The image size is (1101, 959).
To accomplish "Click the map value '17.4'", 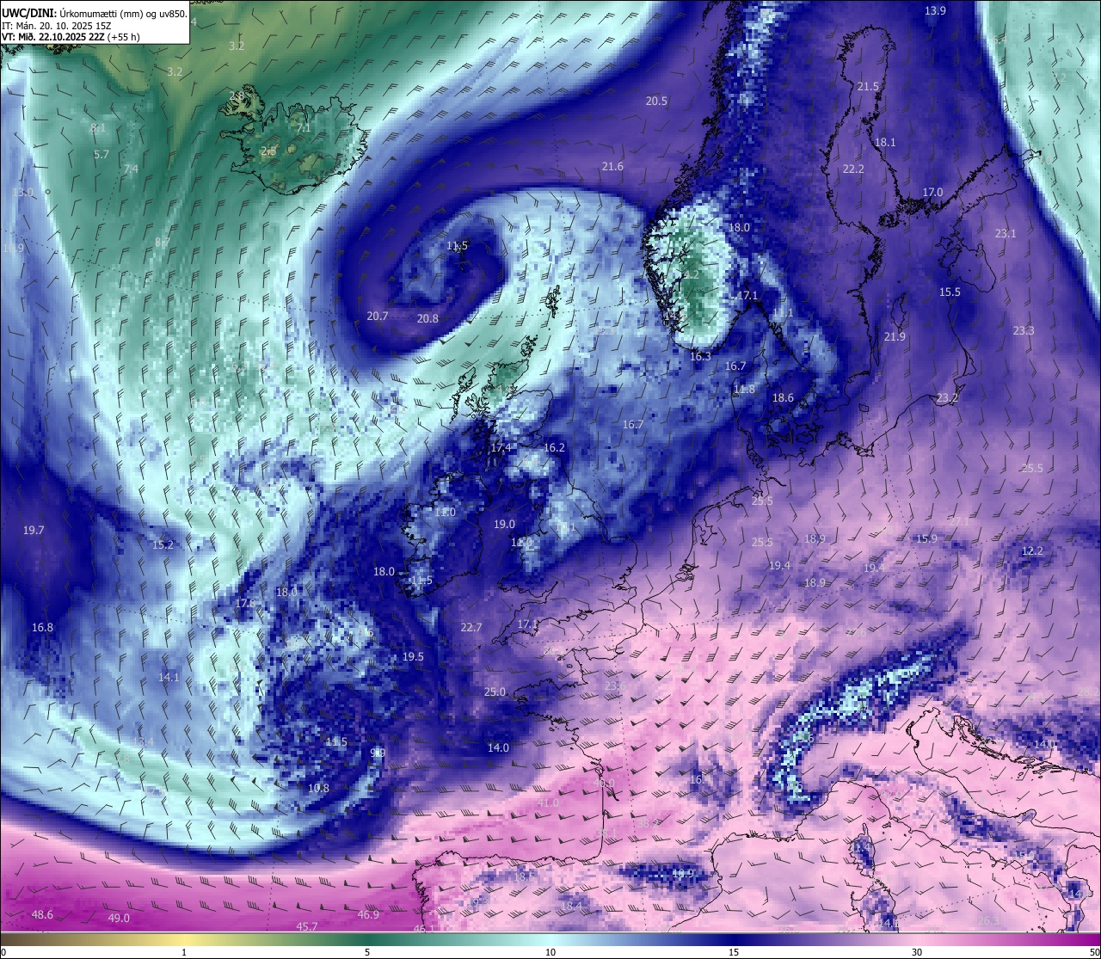I will coord(501,447).
